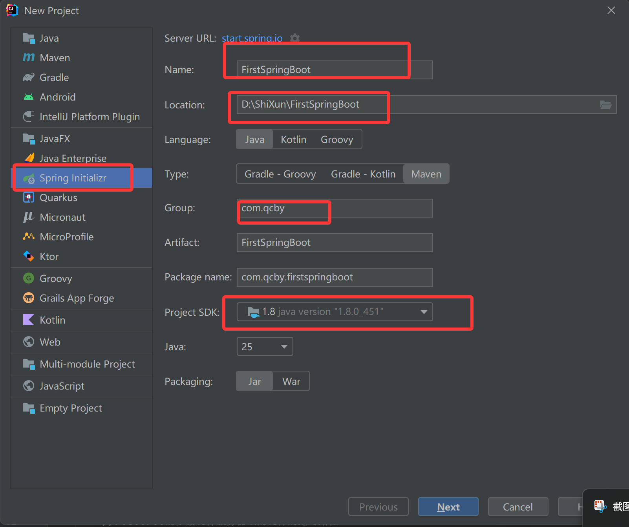Choose the Quarkus icon

(29, 198)
